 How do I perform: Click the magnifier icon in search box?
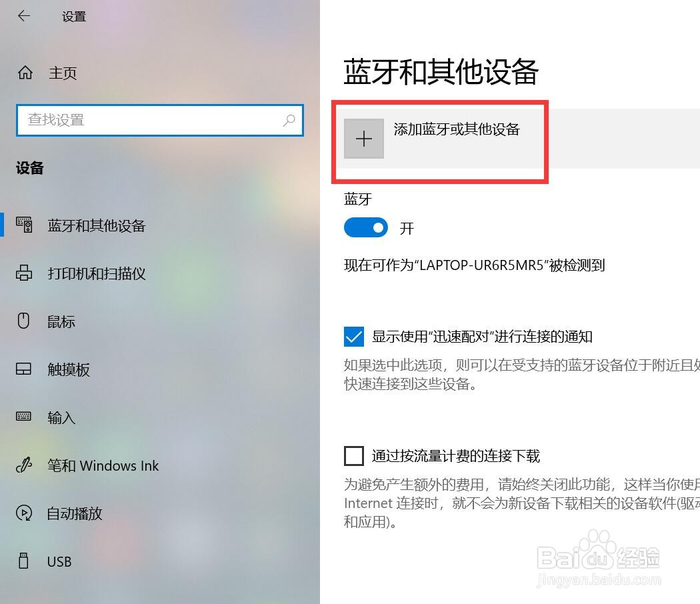(289, 120)
